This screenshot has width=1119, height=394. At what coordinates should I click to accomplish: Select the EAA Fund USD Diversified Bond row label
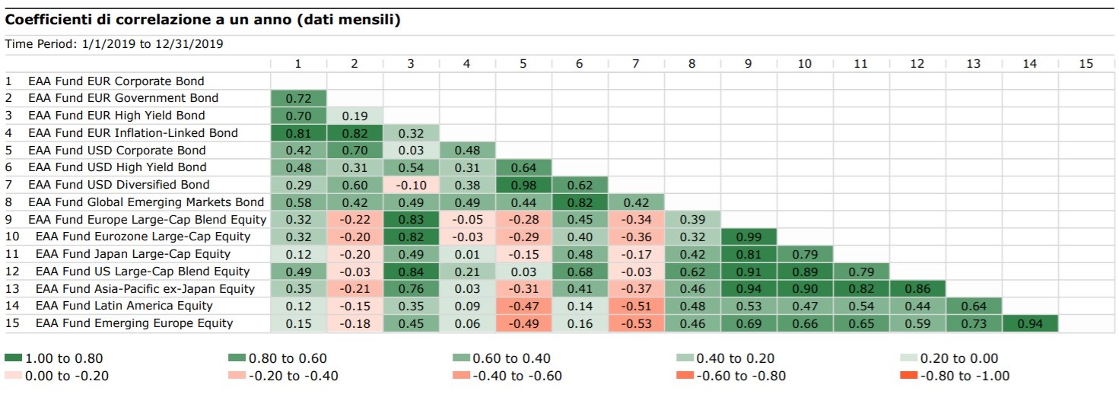click(119, 185)
